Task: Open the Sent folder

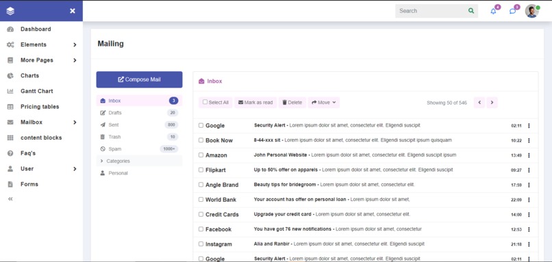Action: point(140,125)
